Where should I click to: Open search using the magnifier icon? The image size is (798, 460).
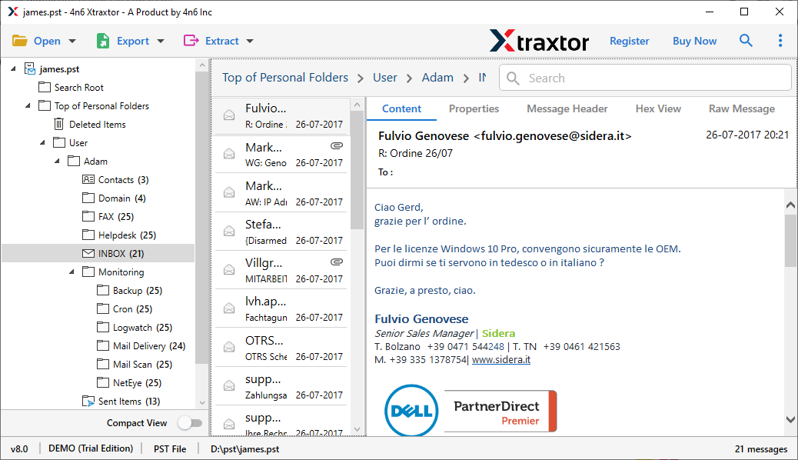click(x=745, y=40)
